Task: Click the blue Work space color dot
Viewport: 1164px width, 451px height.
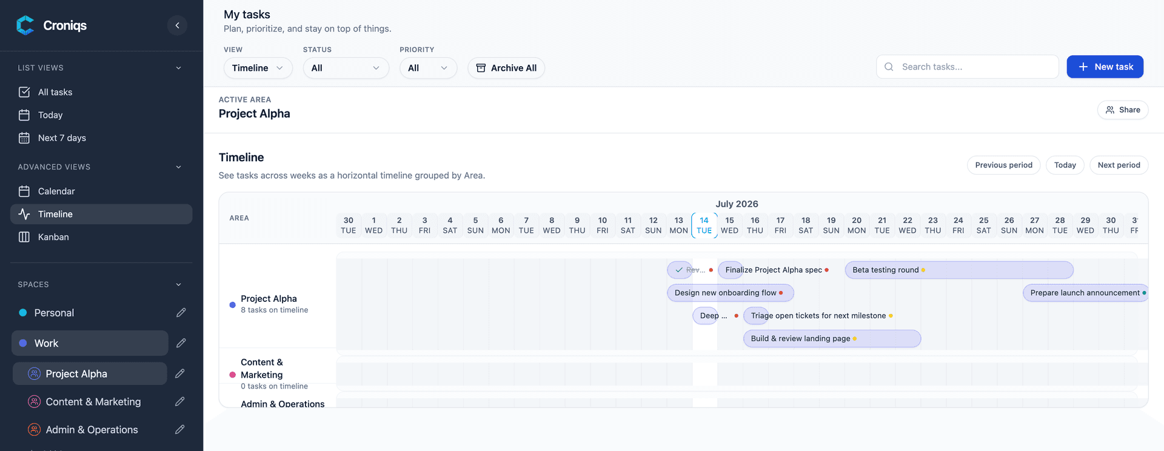Action: [x=23, y=343]
